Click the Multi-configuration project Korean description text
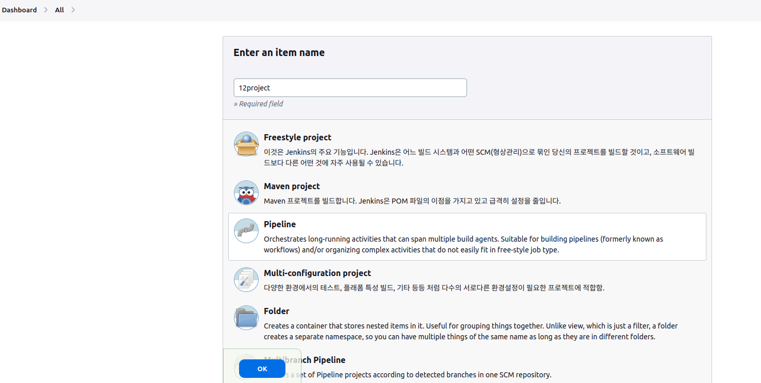Screen dimensions: 761x383 pos(434,288)
